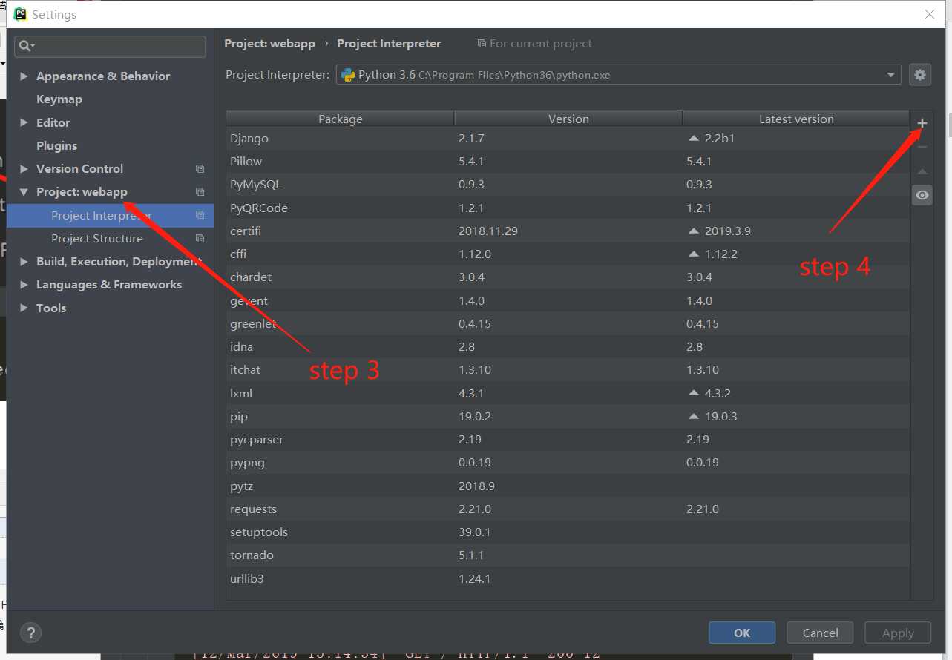Expand Appearance & Behavior section
This screenshot has width=952, height=660.
(24, 76)
